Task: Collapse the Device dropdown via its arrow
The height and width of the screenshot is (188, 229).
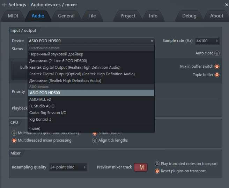Action: click(152, 41)
